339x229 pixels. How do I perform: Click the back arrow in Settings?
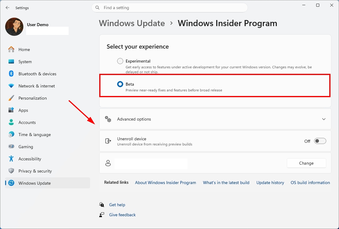pos(8,8)
